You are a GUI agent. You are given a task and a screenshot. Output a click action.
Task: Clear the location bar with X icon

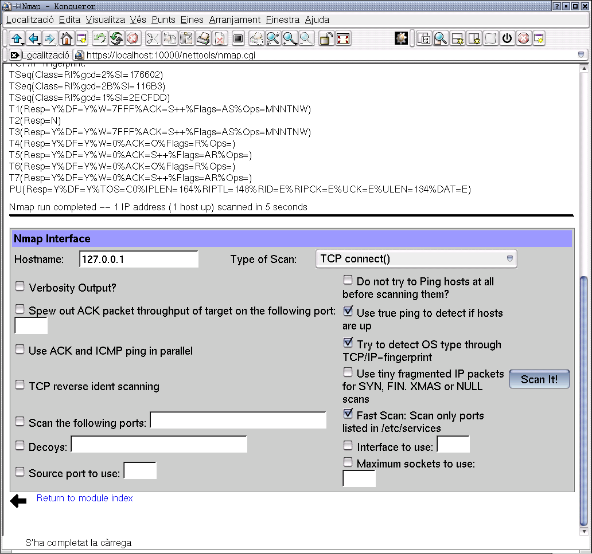[x=14, y=56]
